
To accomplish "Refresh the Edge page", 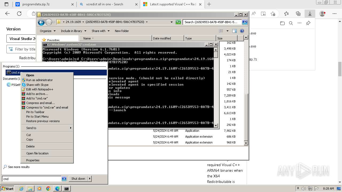I will tap(19, 14).
